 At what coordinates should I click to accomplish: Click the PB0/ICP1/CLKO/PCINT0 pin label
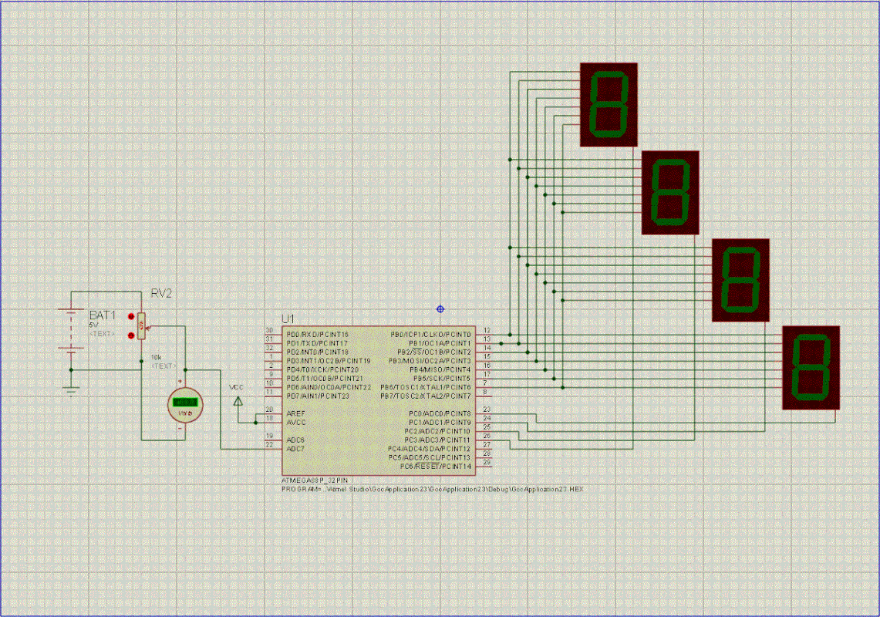[430, 334]
